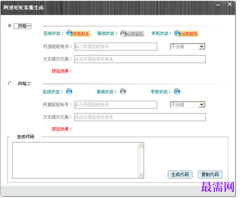The height and width of the screenshot is (198, 241).
Task: Click the code area scrollbar up arrow
Action: 141,146
